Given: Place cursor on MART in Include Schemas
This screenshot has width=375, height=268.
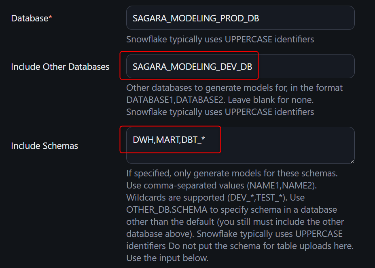Looking at the screenshot, I should click(166, 140).
